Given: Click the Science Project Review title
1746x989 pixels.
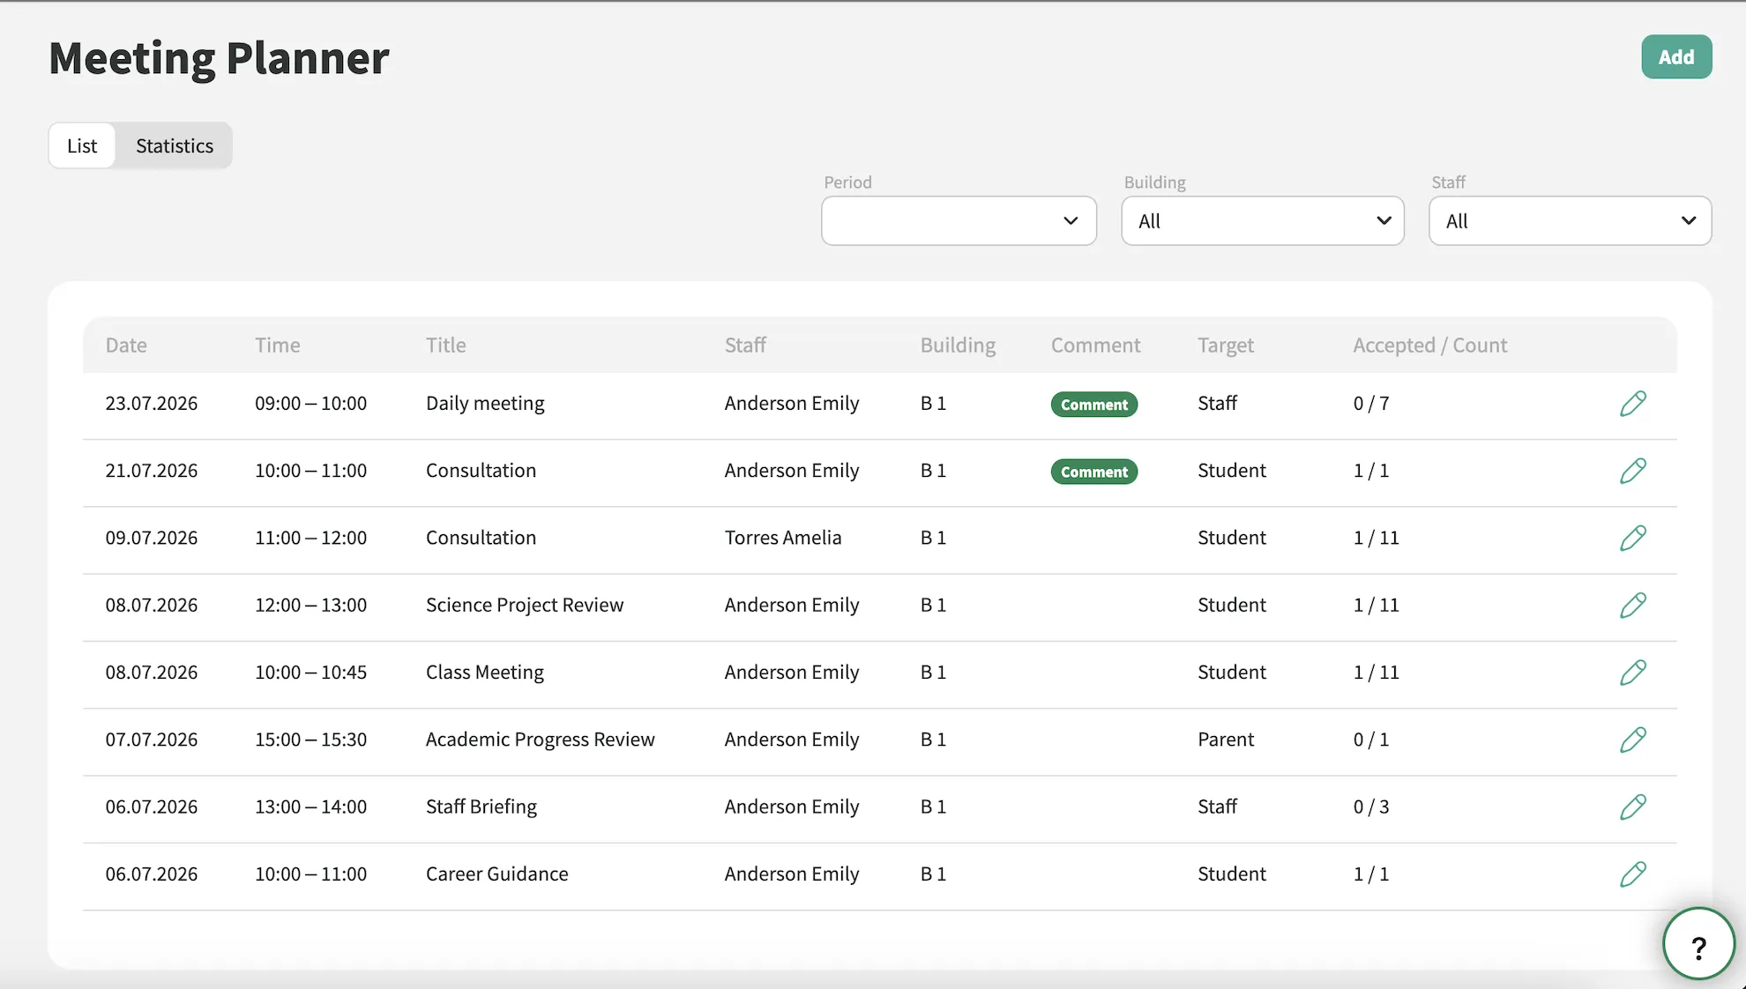Looking at the screenshot, I should coord(525,605).
